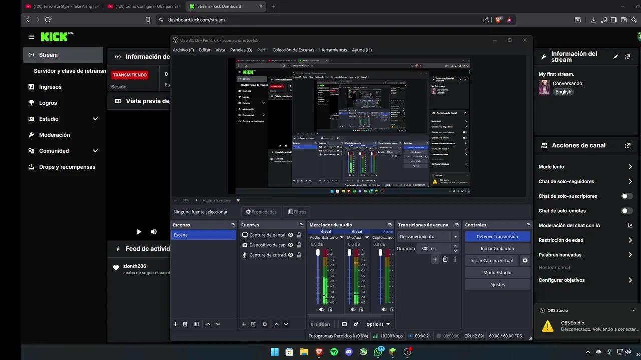Move source up in Fuentes panel
This screenshot has width=641, height=360.
click(x=276, y=324)
